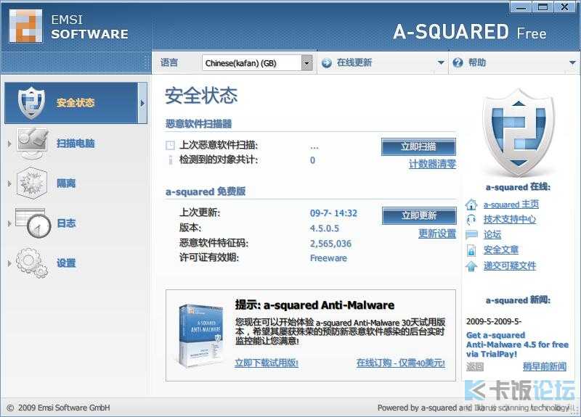Open the a-squared 主页 link
581x417 pixels.
pyautogui.click(x=511, y=205)
